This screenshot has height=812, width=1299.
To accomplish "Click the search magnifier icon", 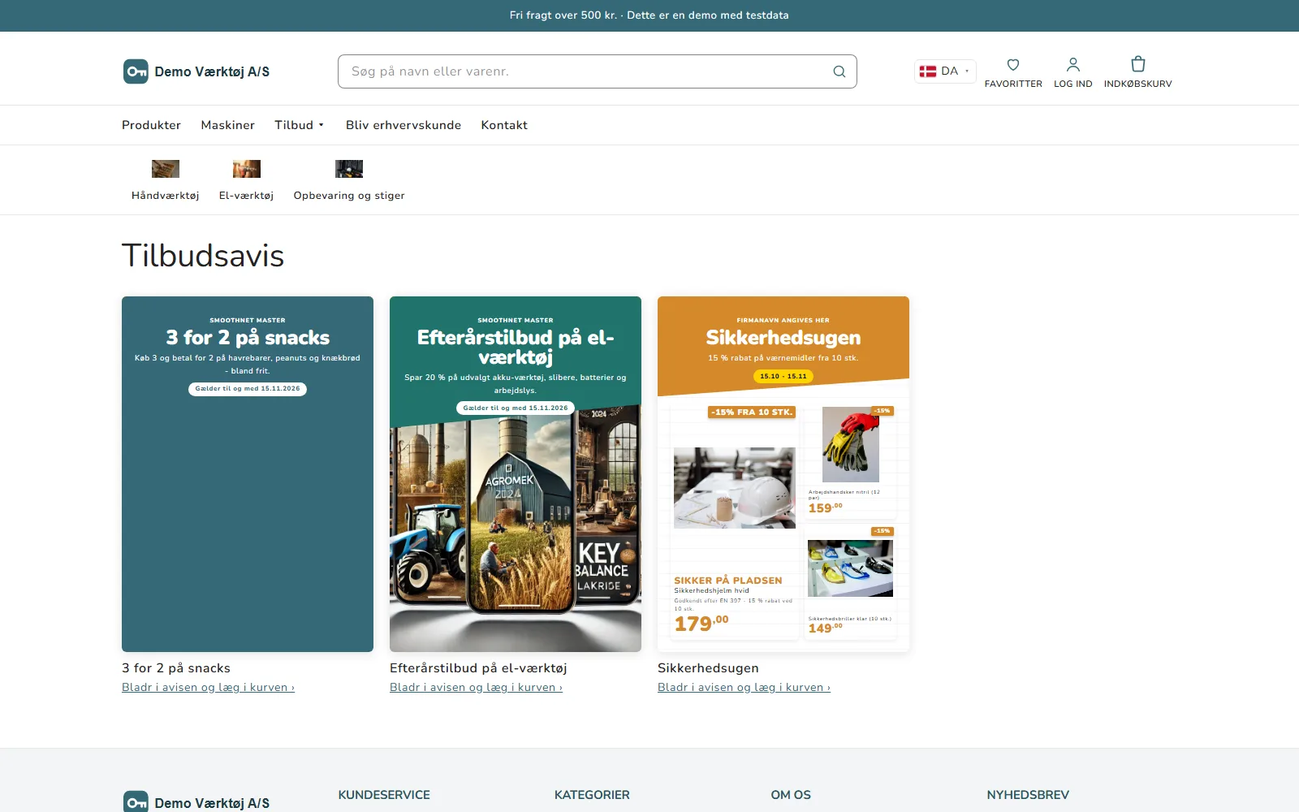I will pyautogui.click(x=839, y=71).
